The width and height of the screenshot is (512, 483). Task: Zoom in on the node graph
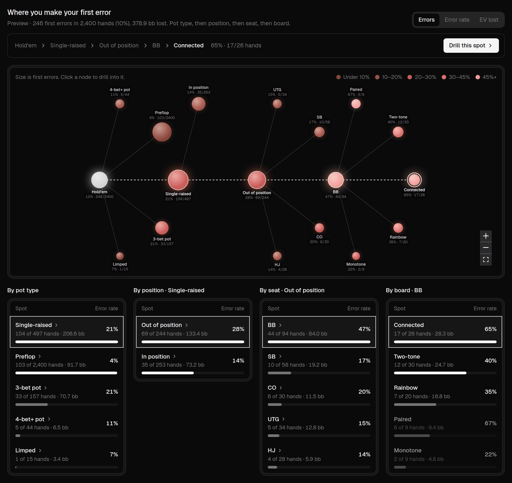(x=486, y=236)
